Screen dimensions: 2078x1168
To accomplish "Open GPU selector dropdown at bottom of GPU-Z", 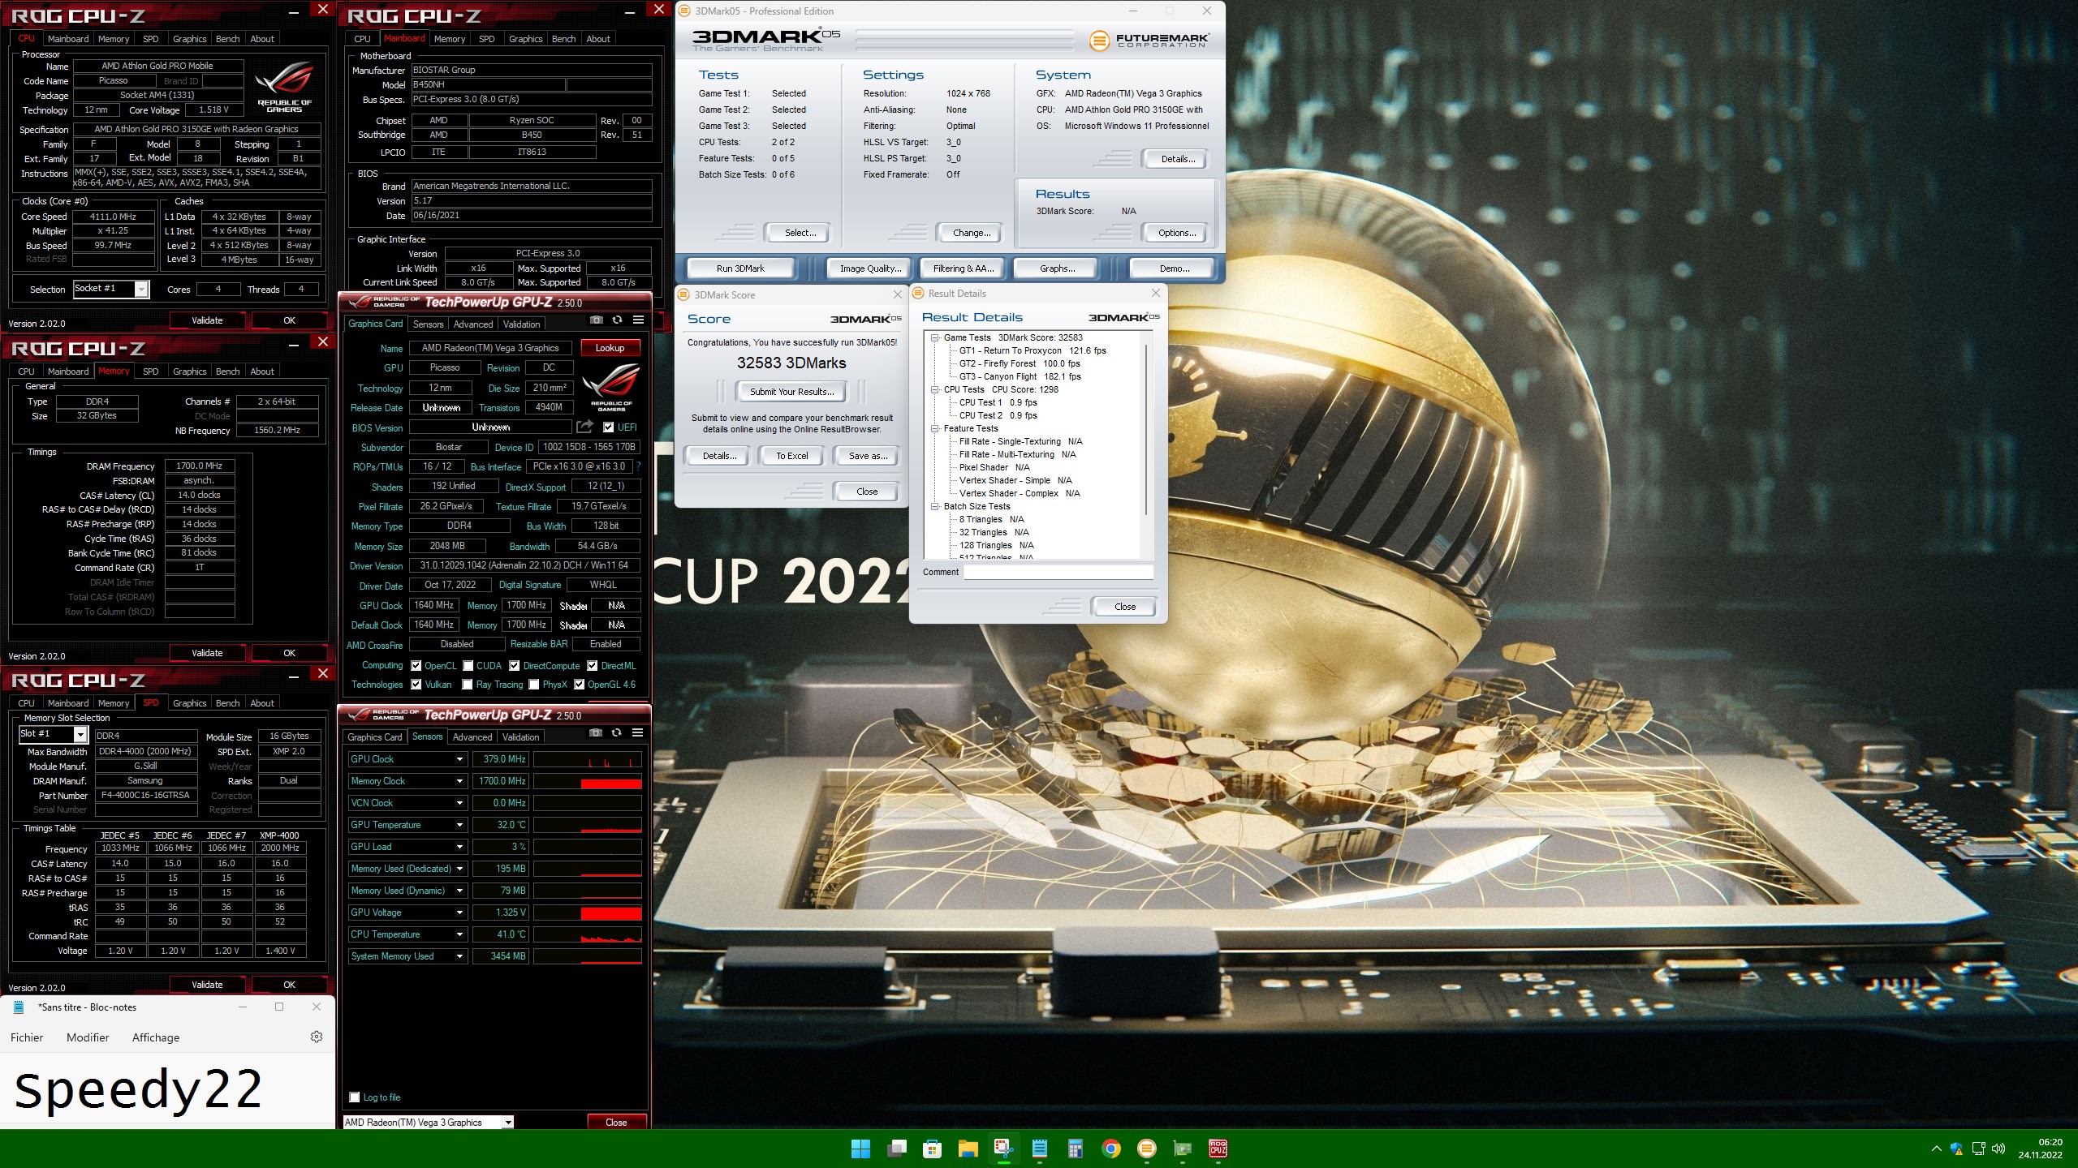I will click(x=507, y=1123).
